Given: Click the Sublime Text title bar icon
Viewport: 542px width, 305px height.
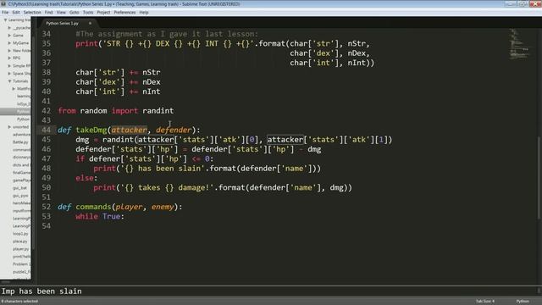Looking at the screenshot, I should coord(3,3).
